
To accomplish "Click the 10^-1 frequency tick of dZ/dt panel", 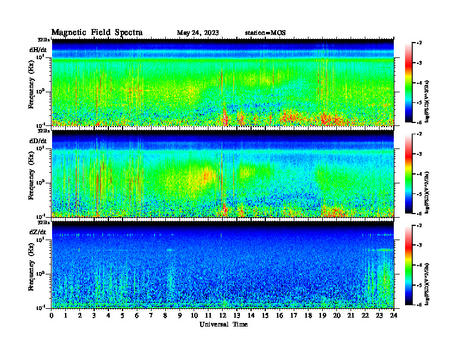I will tap(40, 308).
